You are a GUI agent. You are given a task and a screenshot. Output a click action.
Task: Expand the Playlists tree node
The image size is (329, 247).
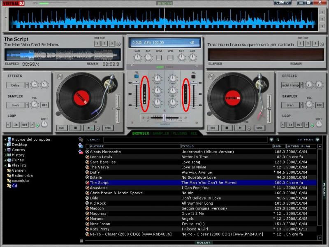pyautogui.click(x=5, y=165)
